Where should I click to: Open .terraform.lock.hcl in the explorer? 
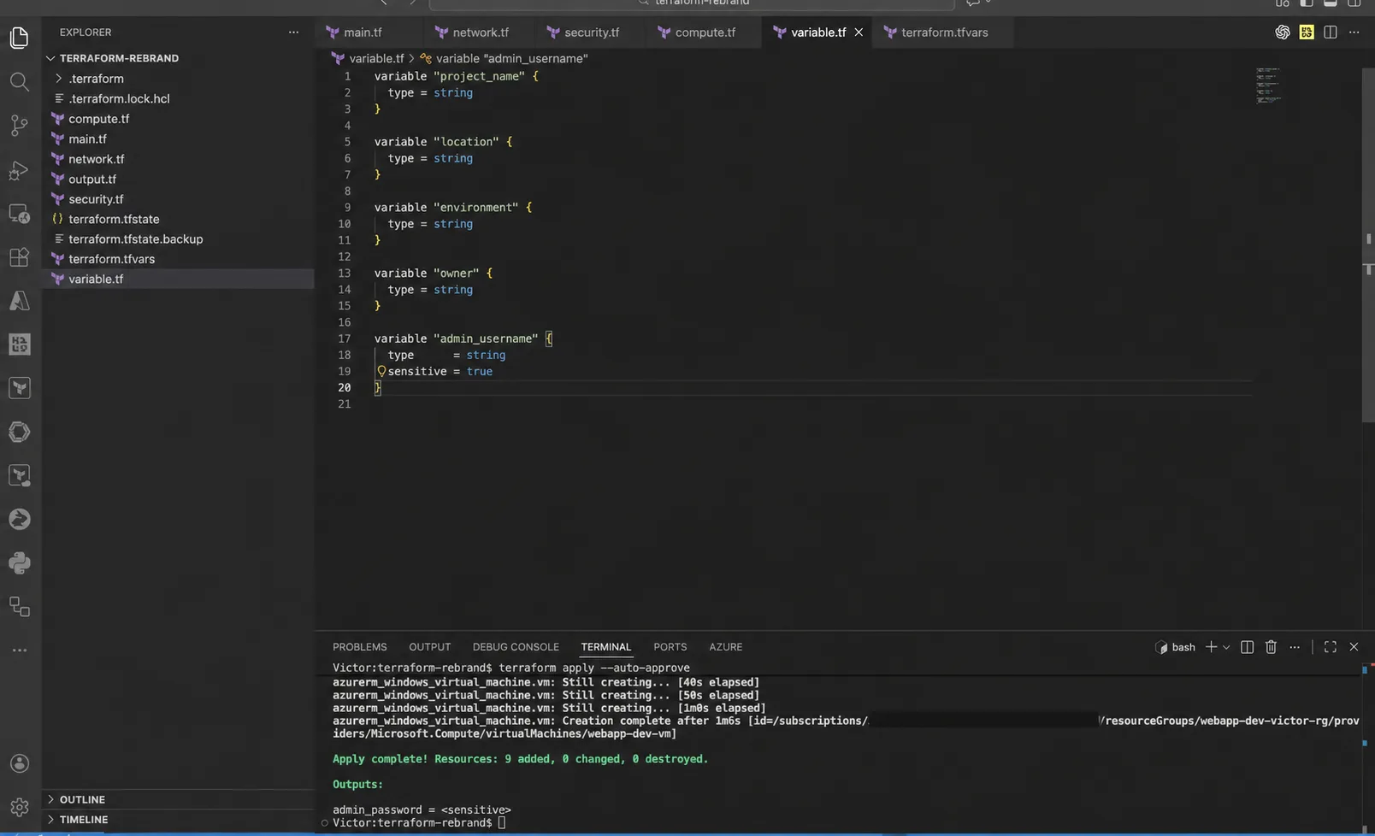179,98
